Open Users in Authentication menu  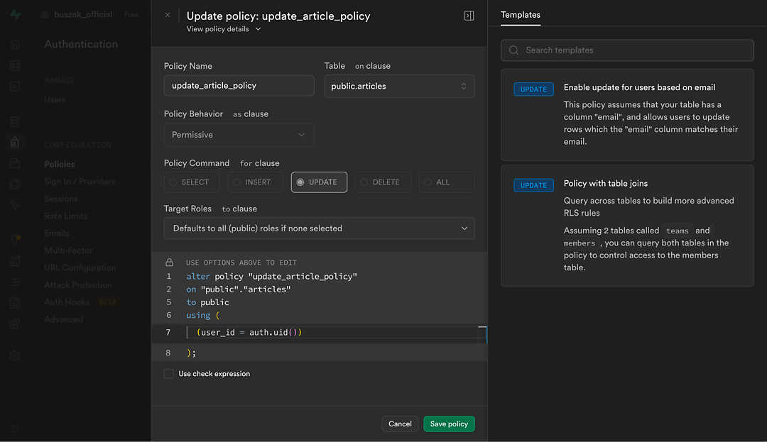[55, 99]
